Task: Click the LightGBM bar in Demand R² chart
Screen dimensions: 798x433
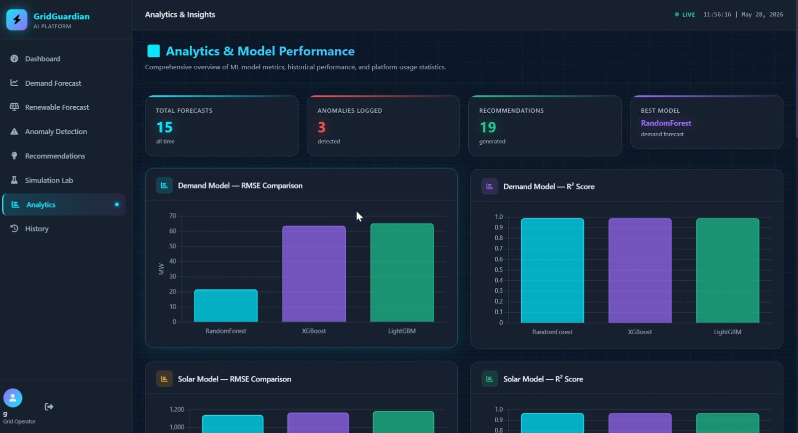Action: pos(728,270)
